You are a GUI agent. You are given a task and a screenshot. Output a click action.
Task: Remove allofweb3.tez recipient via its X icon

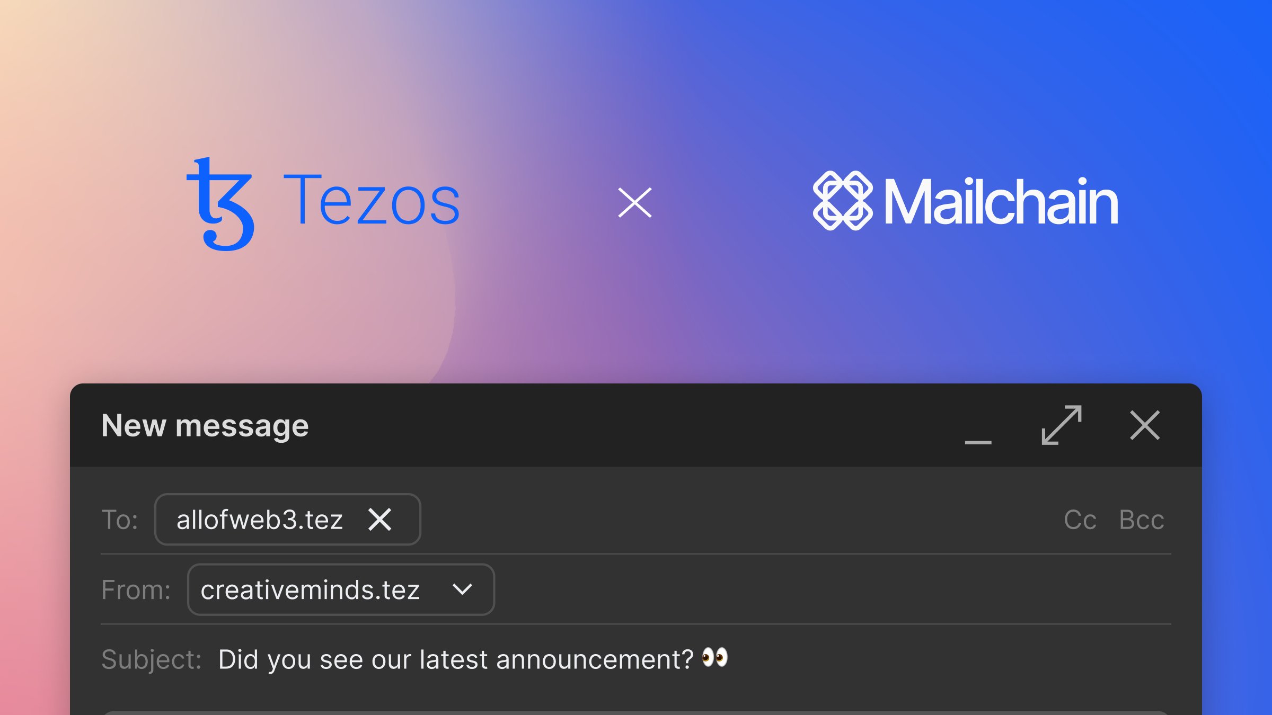coord(381,519)
